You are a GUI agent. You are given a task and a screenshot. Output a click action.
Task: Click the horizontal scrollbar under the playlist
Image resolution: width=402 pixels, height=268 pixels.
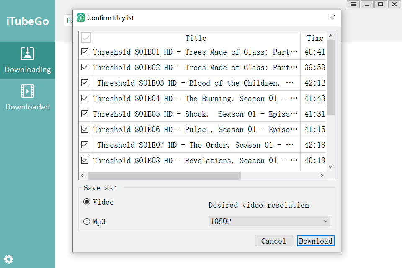[164, 176]
